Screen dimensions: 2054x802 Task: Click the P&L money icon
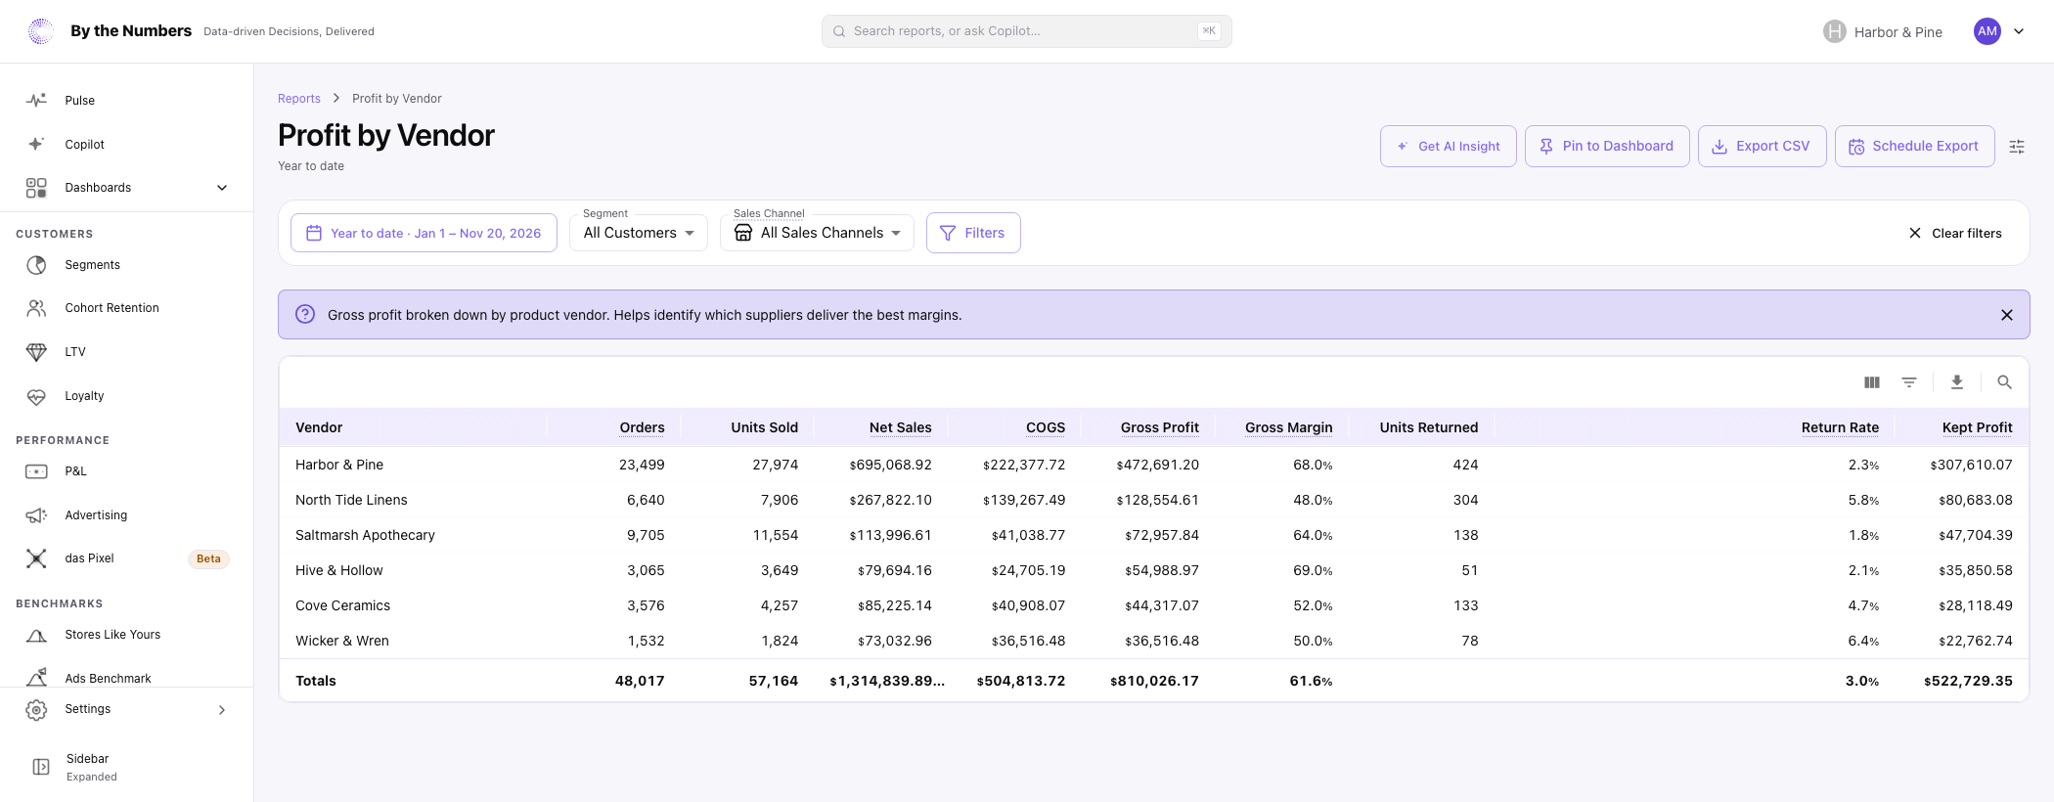(x=36, y=471)
